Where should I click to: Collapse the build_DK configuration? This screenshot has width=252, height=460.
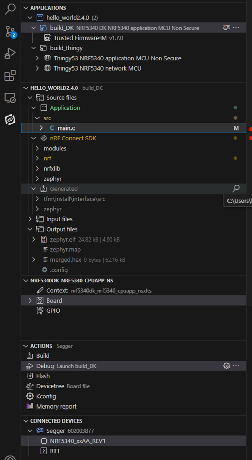pyautogui.click(x=33, y=28)
